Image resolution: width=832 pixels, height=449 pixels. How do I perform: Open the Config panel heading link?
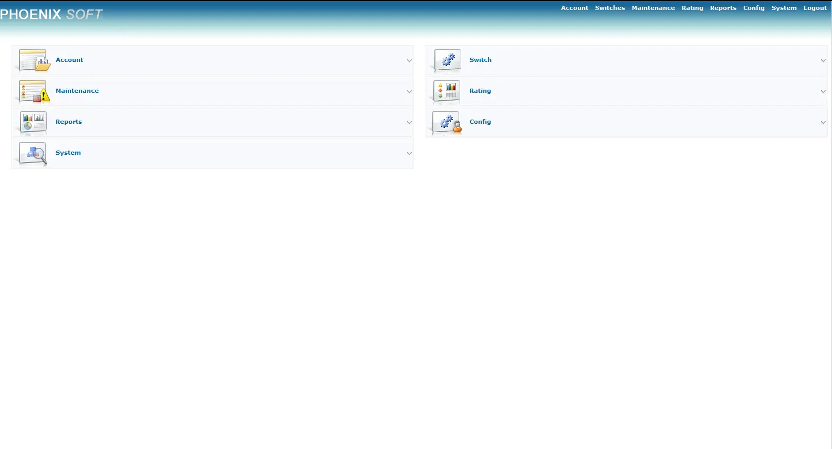pyautogui.click(x=480, y=122)
